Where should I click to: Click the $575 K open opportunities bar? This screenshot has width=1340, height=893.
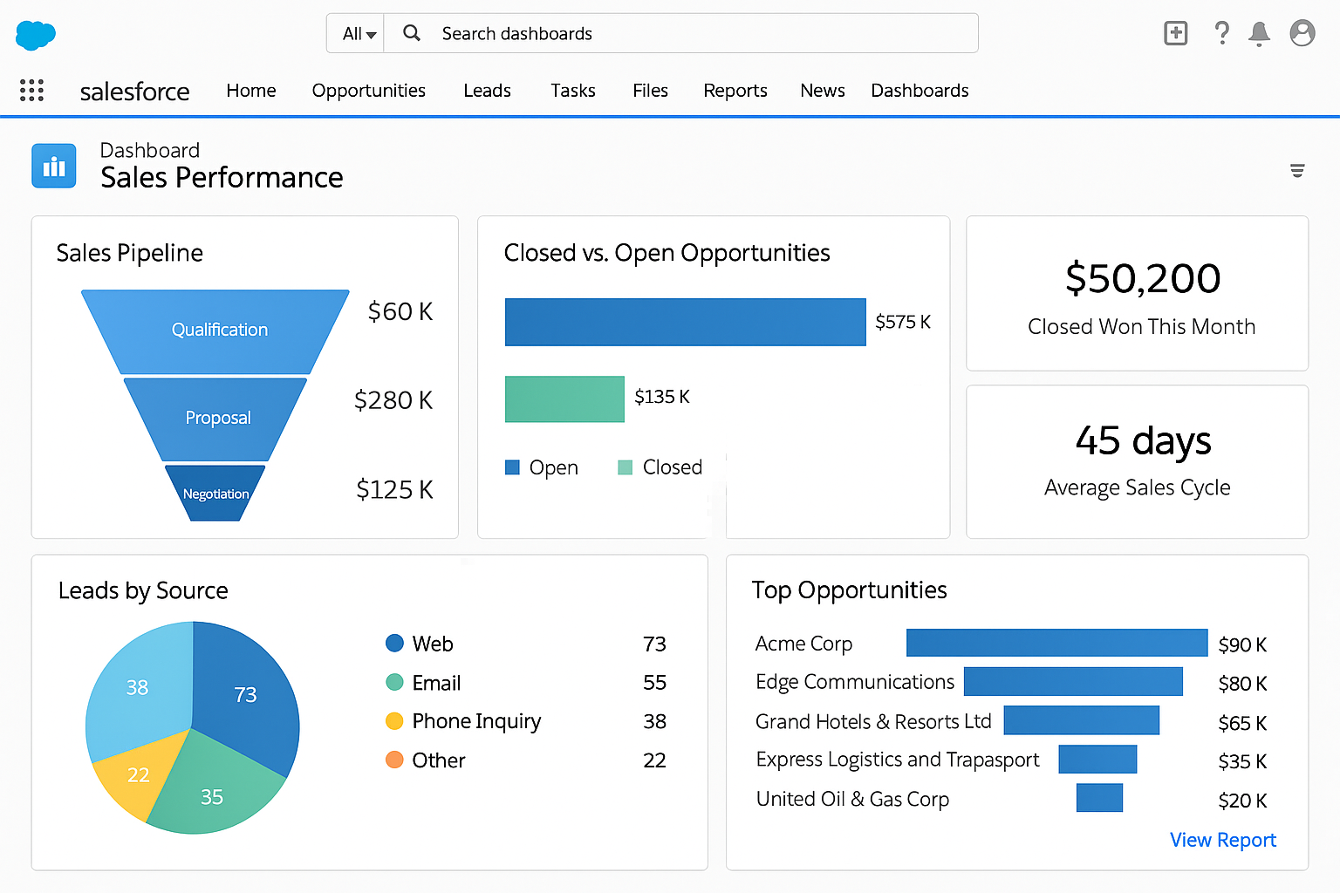(x=685, y=322)
